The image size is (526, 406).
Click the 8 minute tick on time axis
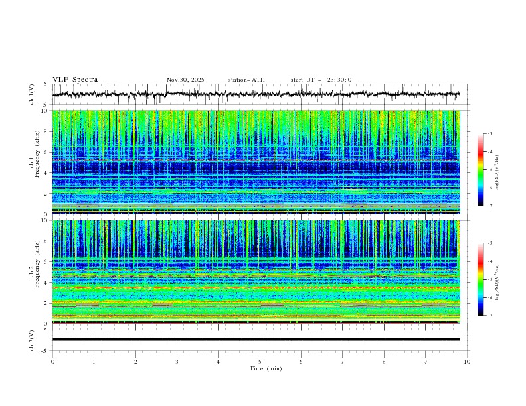(x=384, y=362)
